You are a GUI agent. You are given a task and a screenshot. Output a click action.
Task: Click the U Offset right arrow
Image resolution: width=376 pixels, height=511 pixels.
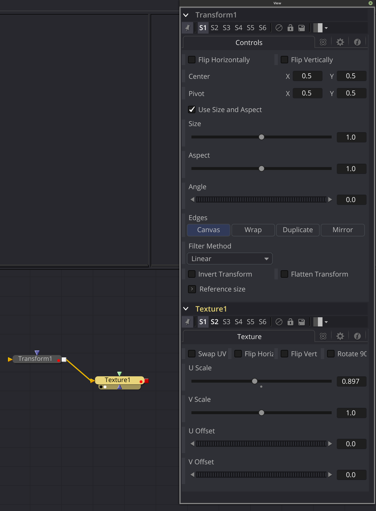[x=330, y=444]
